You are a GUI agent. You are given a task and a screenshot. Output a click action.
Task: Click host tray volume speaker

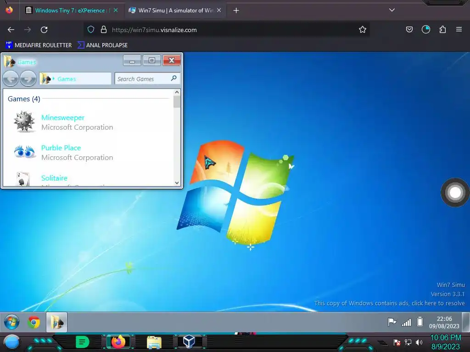coord(419,342)
